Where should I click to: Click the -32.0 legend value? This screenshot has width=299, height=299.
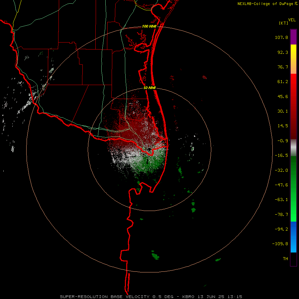281,170
